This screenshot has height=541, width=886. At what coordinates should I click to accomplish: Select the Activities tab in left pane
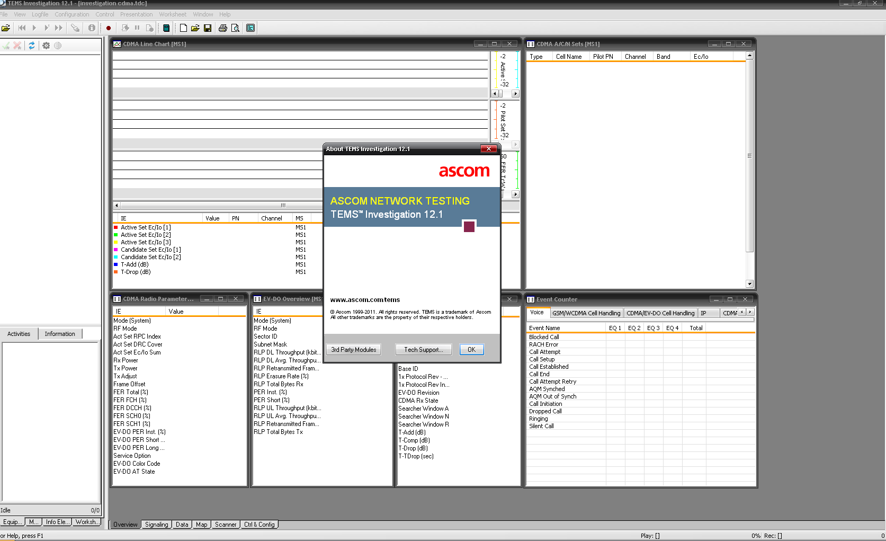point(19,334)
